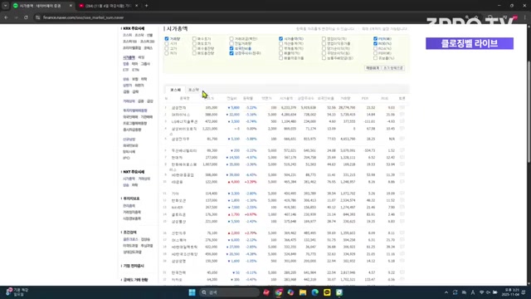
Task: Click the 클로징벨 라이브 banner
Action: tap(470, 43)
